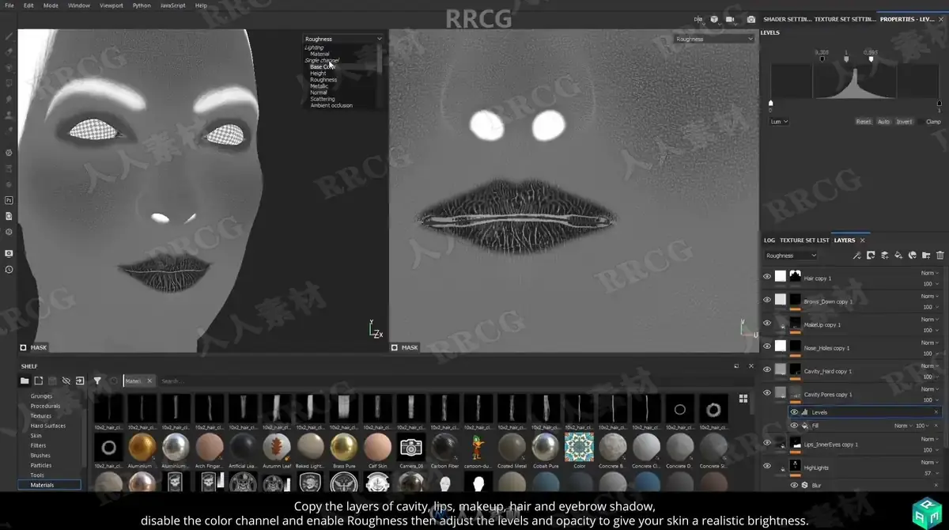949x530 pixels.
Task: Add a new paint layer from the Layers toolbar
Action: [x=885, y=256]
